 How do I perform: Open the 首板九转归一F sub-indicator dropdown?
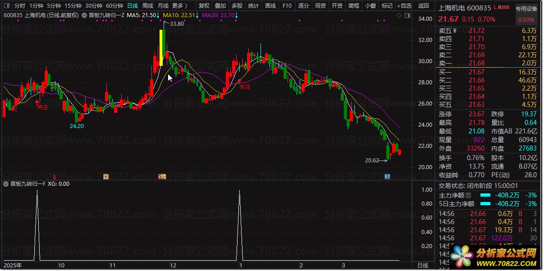click(6, 184)
